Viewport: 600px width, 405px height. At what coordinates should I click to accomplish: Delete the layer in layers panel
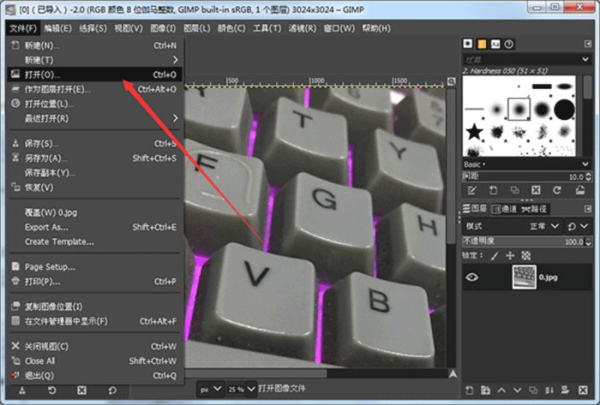click(x=583, y=390)
